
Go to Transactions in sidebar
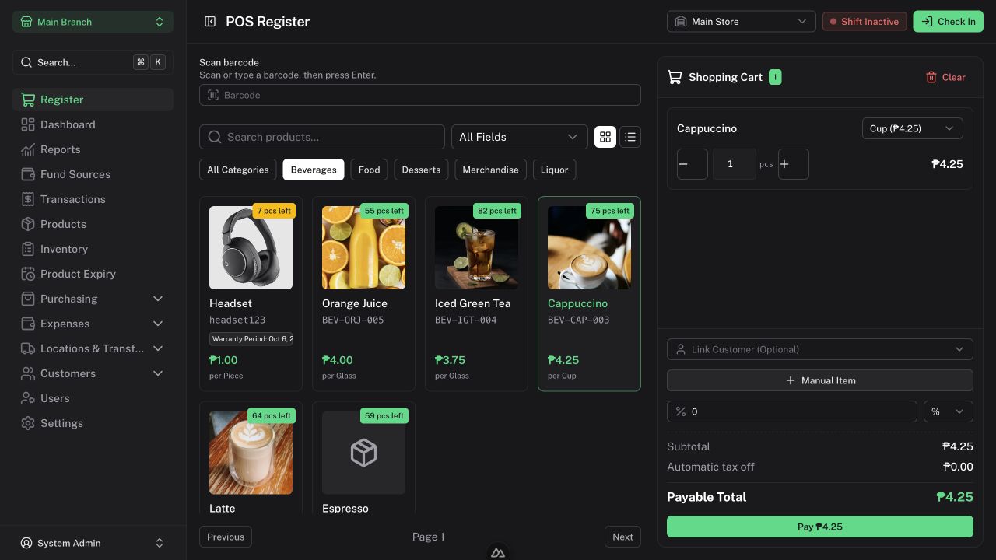tap(93, 199)
